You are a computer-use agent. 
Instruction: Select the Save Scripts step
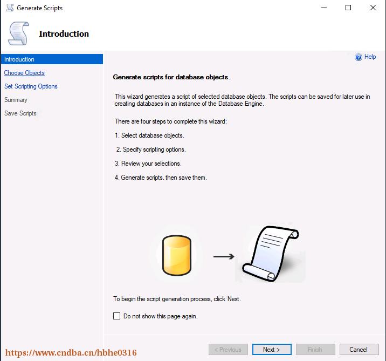coord(20,113)
